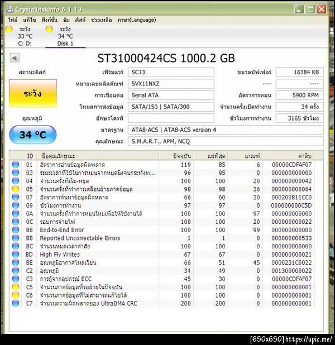Select the Reported Uncorrectable Errors row text
This screenshot has height=345, width=335.
click(x=80, y=238)
